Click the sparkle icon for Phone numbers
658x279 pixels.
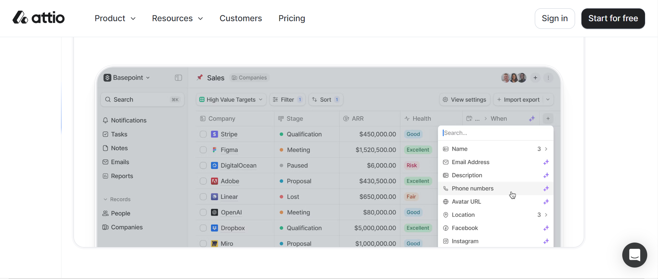click(x=546, y=188)
